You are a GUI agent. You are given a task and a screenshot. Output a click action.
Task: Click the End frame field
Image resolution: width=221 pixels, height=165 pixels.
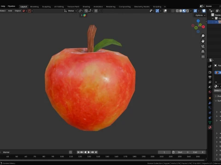click(x=198, y=152)
